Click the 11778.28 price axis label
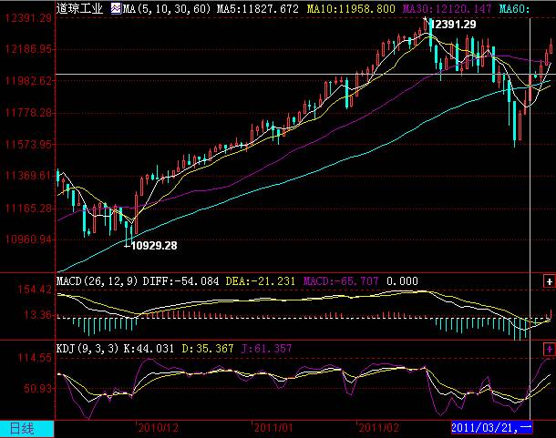 pyautogui.click(x=28, y=113)
